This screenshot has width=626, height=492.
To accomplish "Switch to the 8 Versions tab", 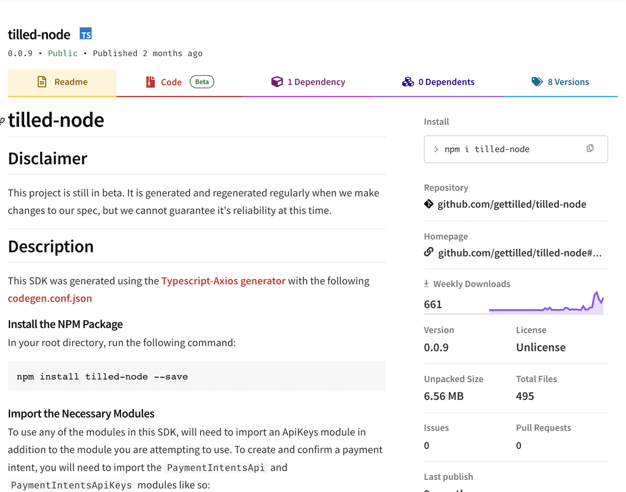I will pos(560,82).
